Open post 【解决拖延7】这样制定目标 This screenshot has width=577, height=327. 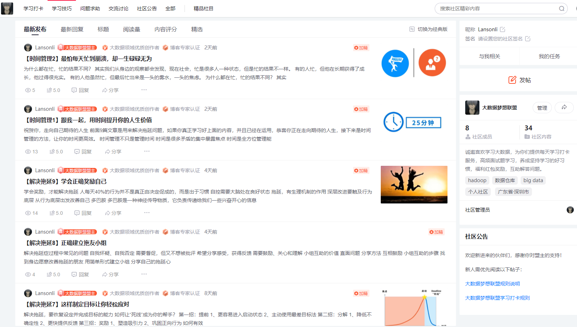[x=76, y=304]
